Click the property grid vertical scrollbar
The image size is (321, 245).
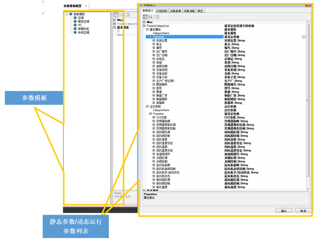[x=309, y=107]
